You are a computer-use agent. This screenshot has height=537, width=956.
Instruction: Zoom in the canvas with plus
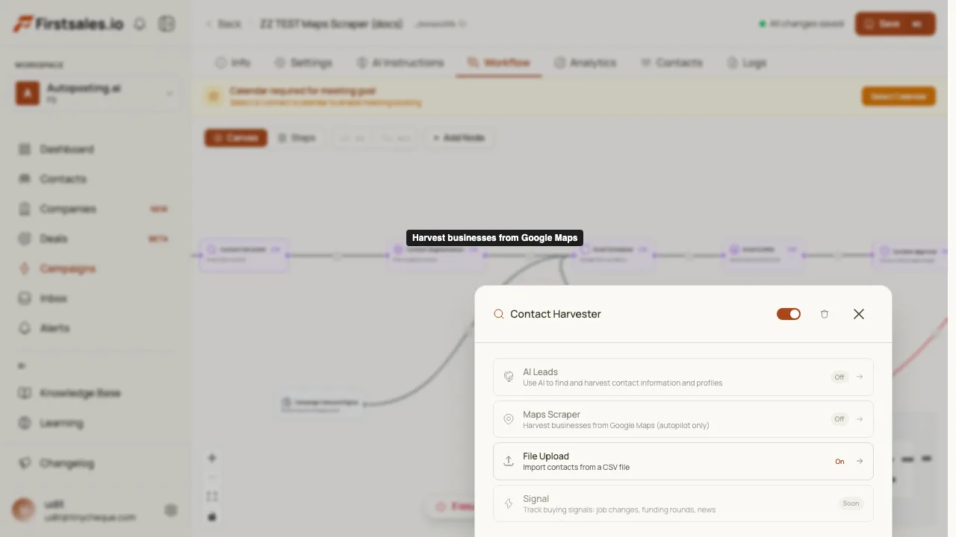pos(212,458)
